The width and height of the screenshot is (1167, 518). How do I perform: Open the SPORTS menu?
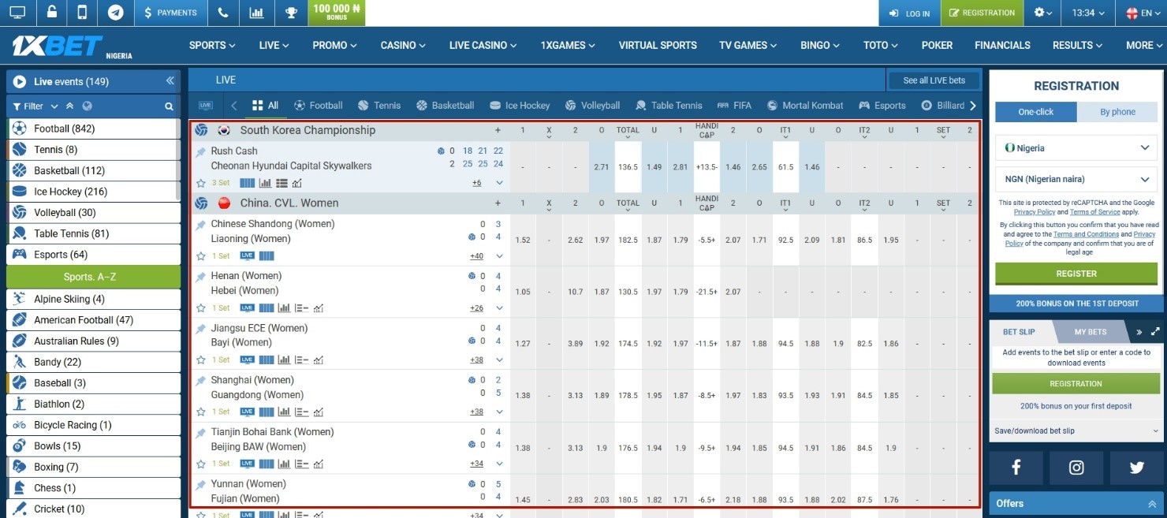point(212,45)
